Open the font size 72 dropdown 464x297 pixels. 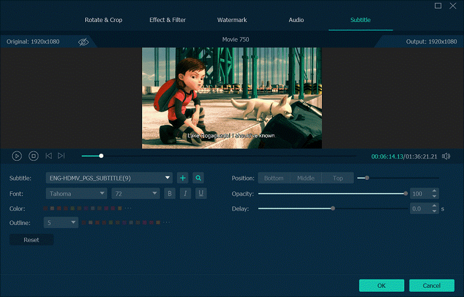tap(135, 194)
